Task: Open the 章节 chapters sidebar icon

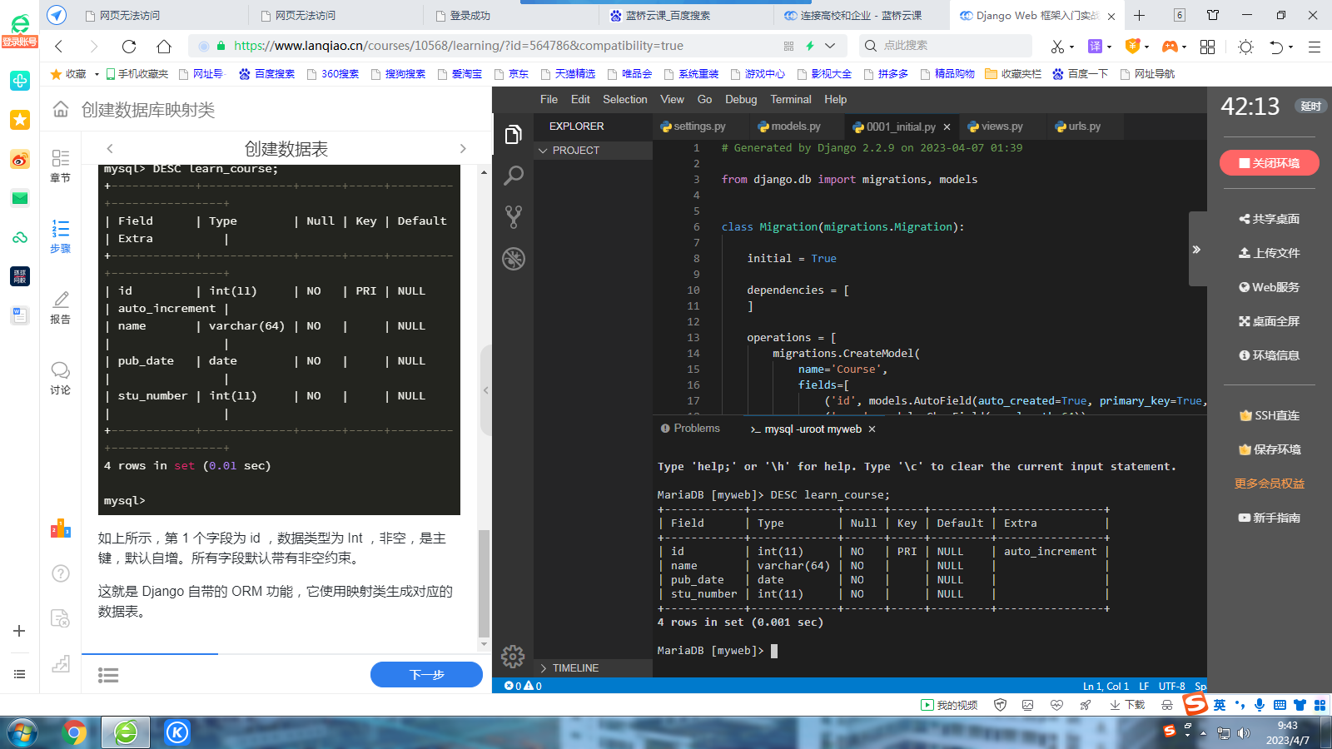Action: click(x=60, y=166)
